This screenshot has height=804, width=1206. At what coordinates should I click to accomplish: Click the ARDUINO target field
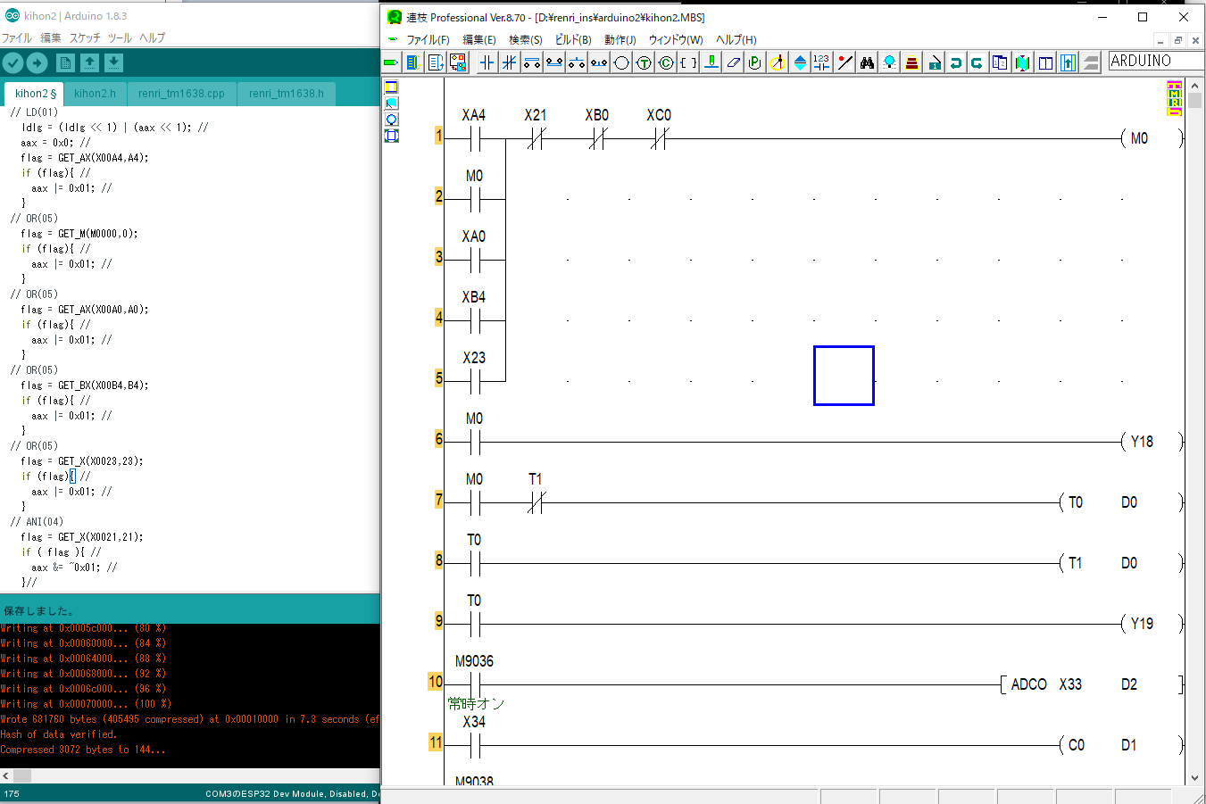tap(1152, 61)
